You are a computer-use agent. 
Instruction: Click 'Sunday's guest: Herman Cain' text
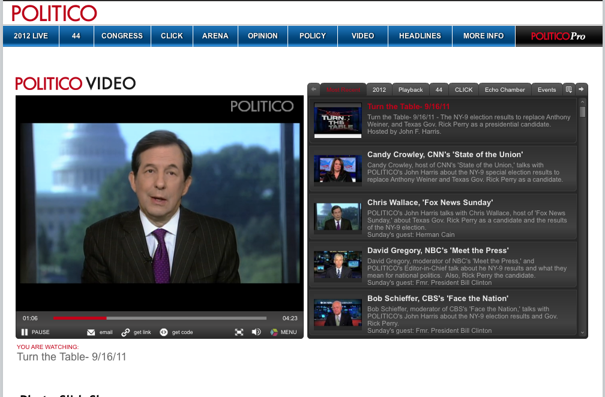pos(411,234)
